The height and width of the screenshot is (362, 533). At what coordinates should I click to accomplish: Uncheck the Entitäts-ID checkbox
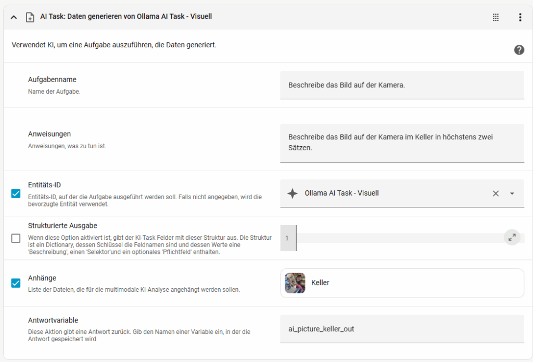point(16,193)
